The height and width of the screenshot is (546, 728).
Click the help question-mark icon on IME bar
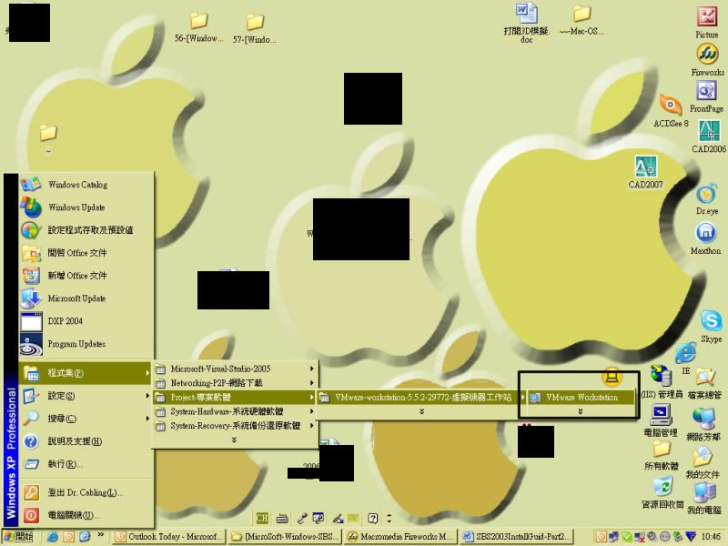click(x=373, y=518)
